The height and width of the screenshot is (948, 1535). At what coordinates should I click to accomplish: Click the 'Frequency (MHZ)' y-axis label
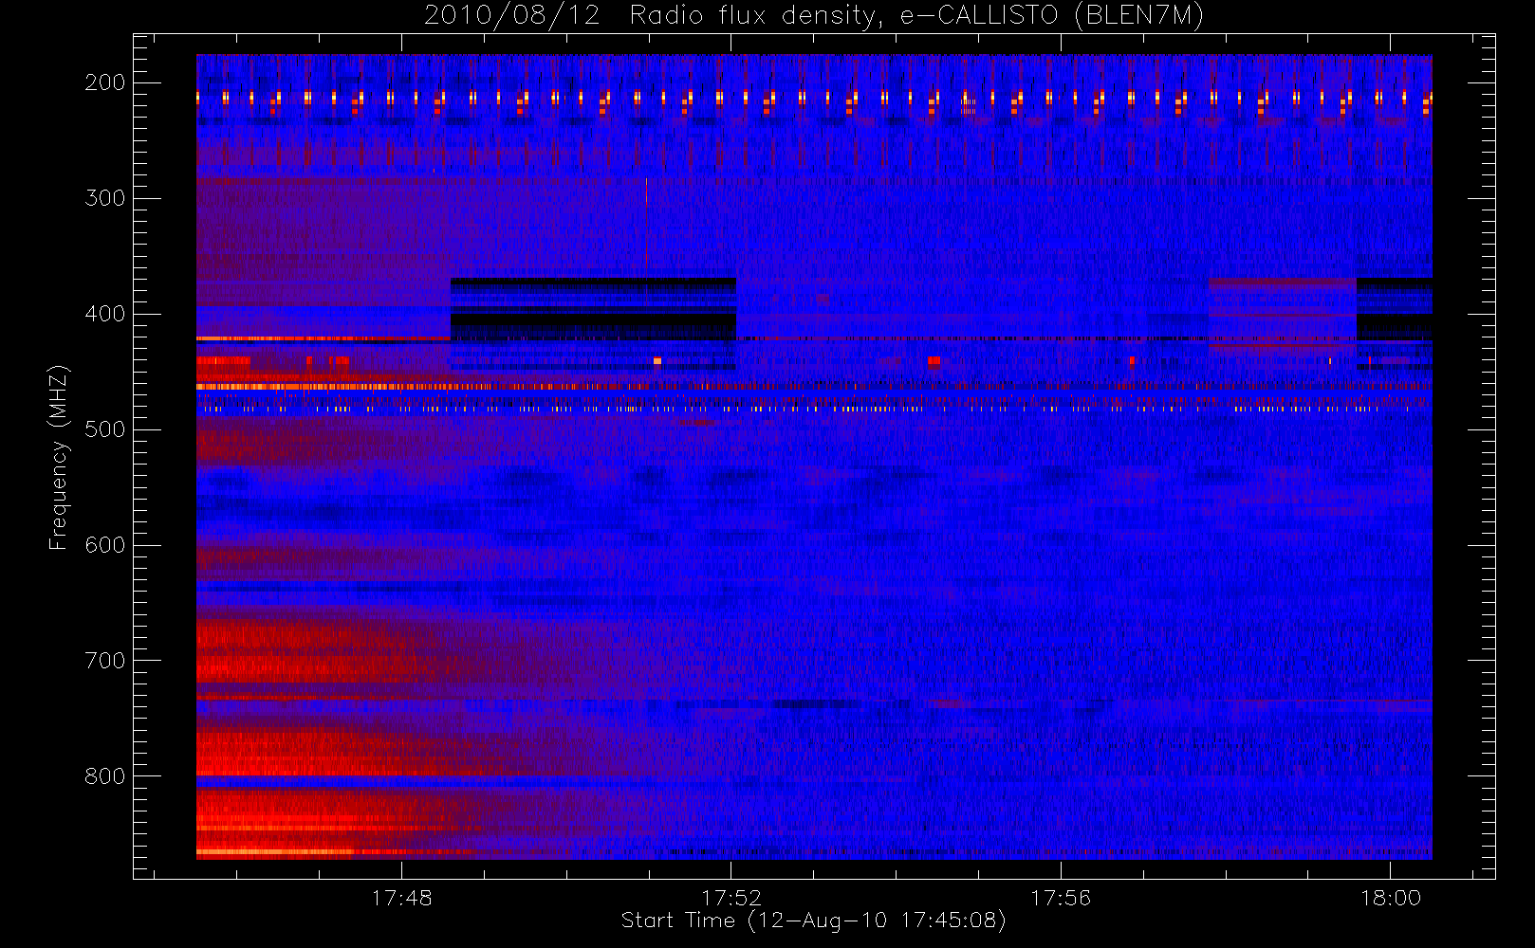[x=59, y=457]
